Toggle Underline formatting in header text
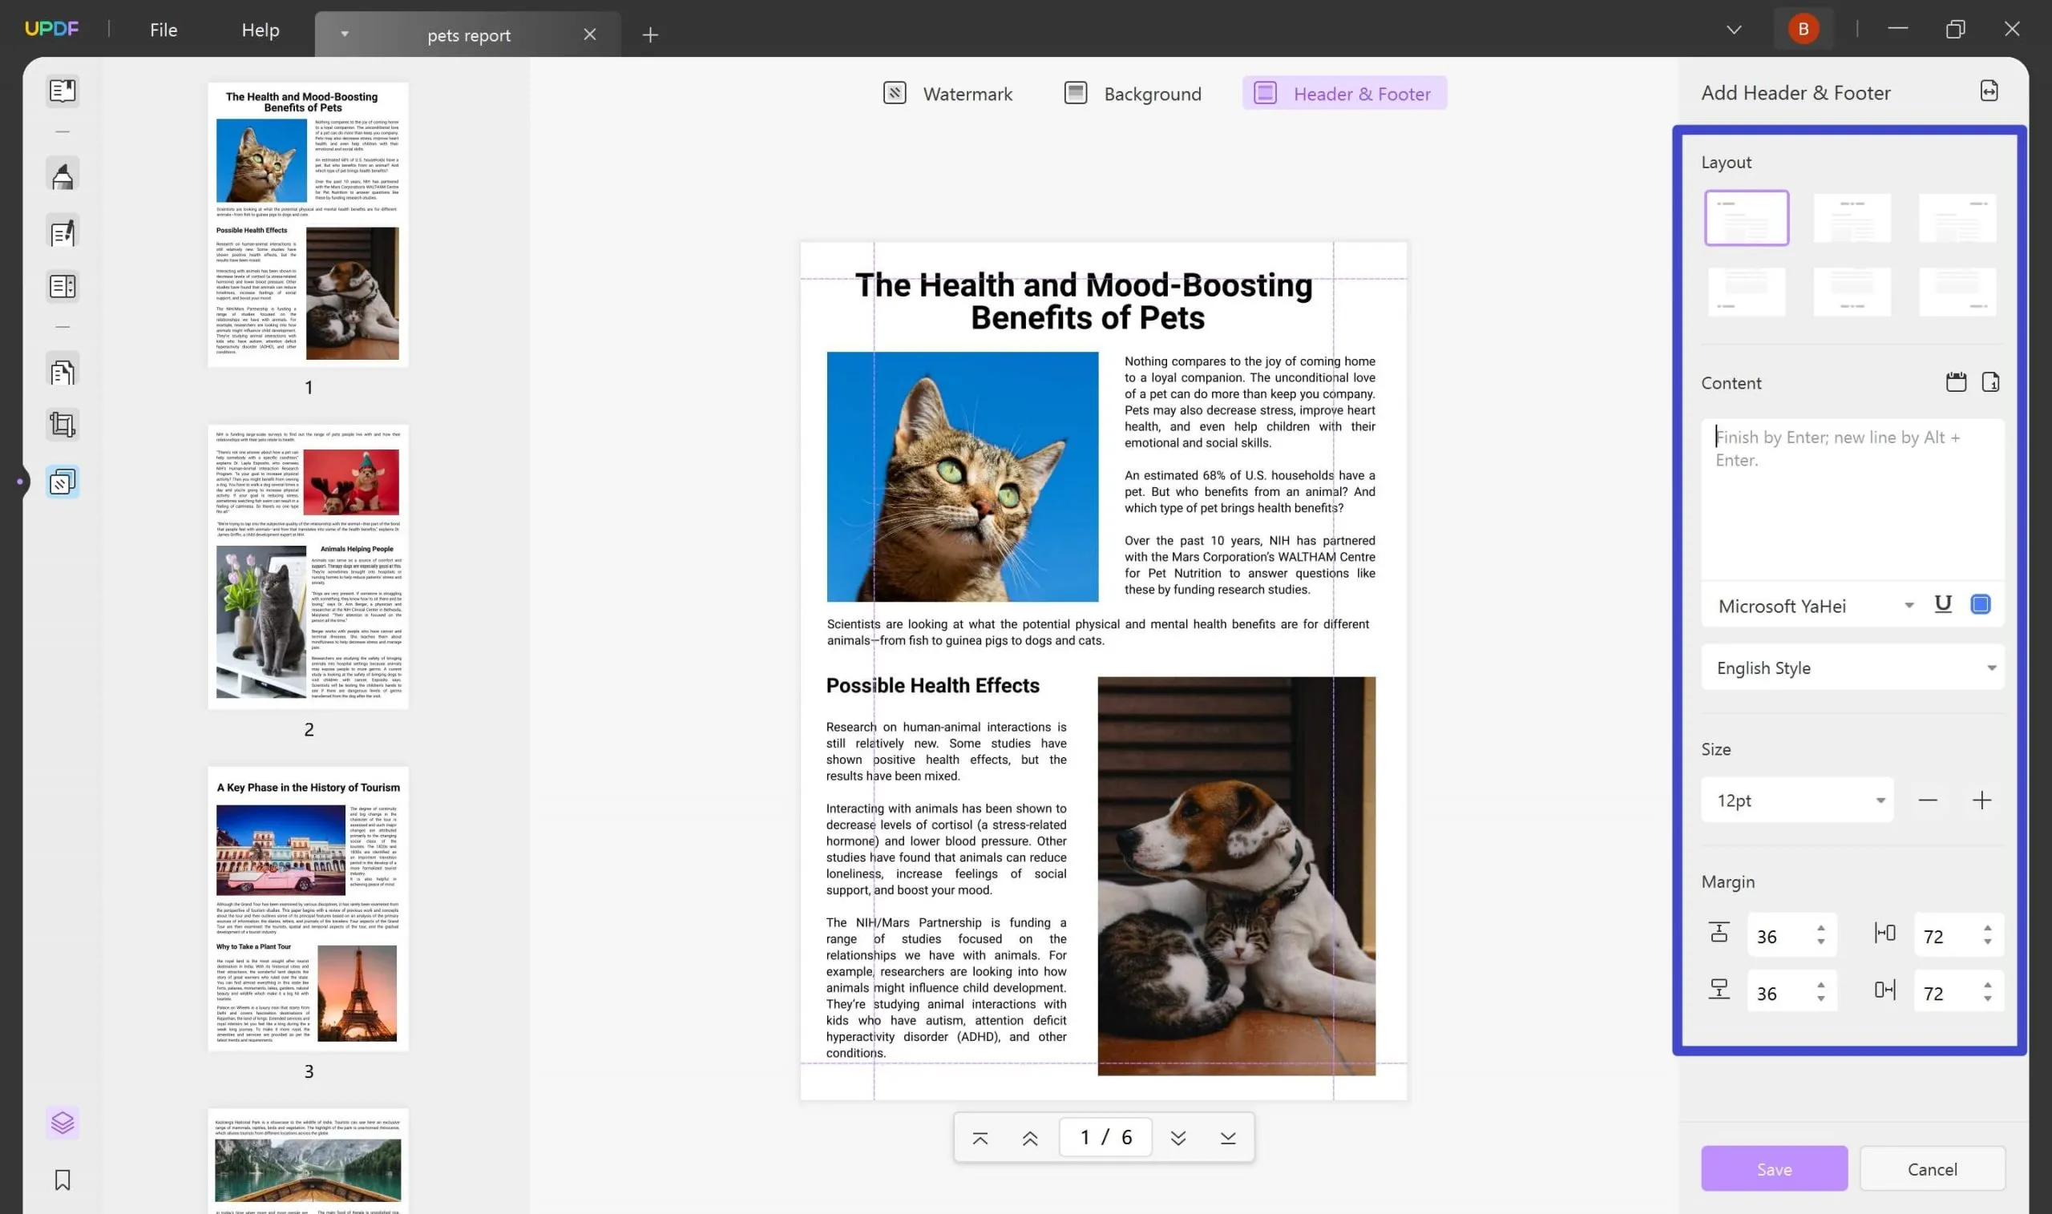This screenshot has width=2052, height=1214. (1942, 604)
